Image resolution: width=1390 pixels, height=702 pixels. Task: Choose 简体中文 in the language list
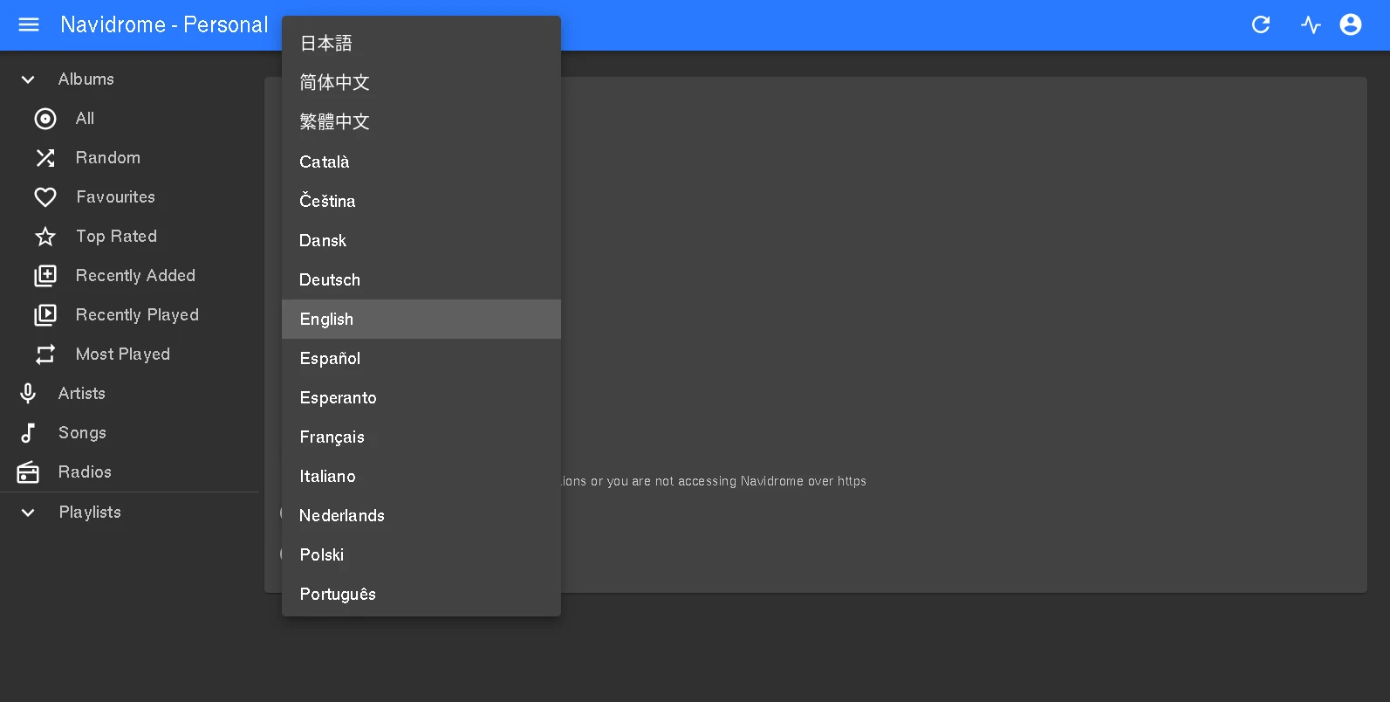(x=421, y=82)
